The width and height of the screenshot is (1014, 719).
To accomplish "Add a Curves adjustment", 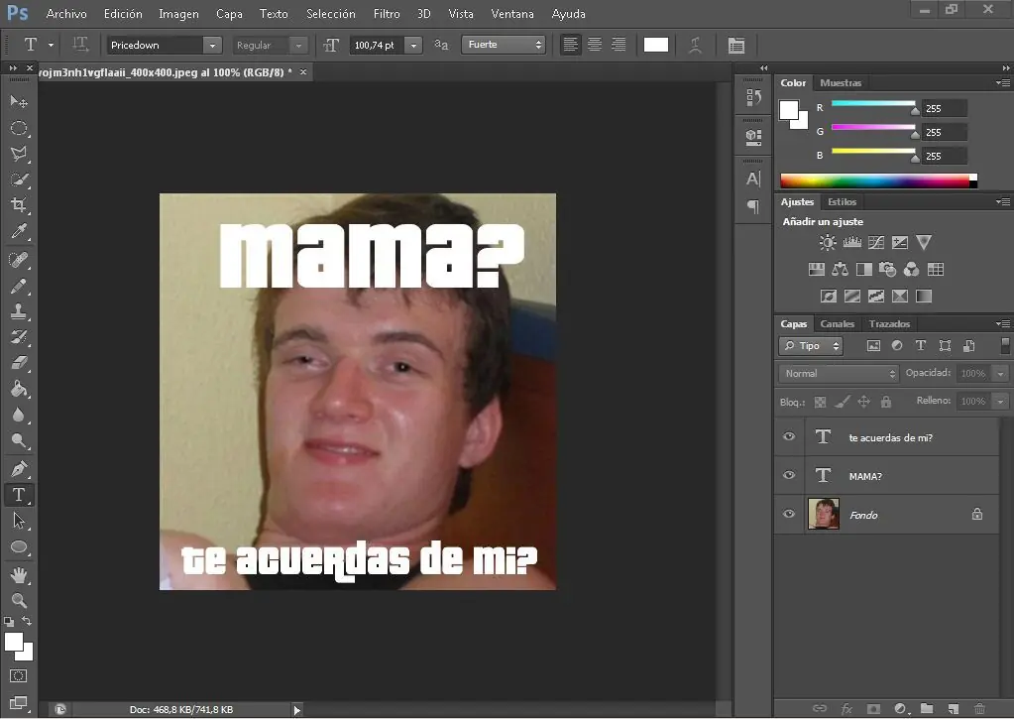I will point(876,243).
